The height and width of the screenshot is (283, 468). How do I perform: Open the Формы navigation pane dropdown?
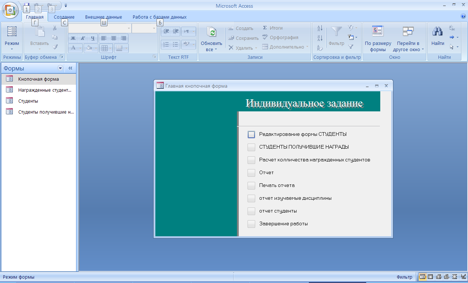coord(60,68)
